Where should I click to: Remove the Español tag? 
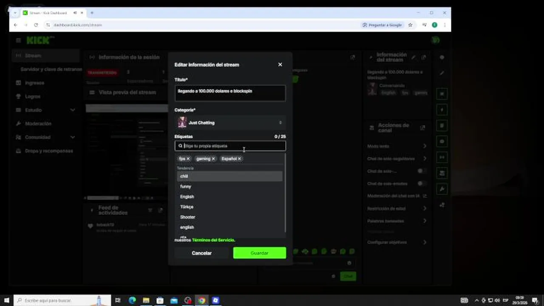pyautogui.click(x=239, y=159)
